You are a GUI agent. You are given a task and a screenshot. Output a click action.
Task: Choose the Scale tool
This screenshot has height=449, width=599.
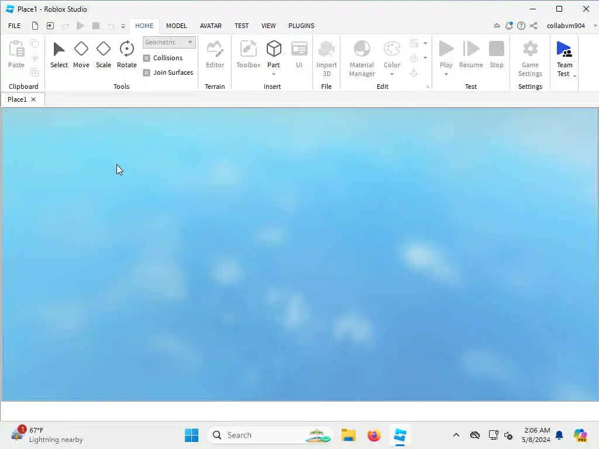pos(103,55)
